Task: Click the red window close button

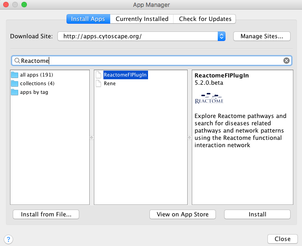Action: click(6, 5)
